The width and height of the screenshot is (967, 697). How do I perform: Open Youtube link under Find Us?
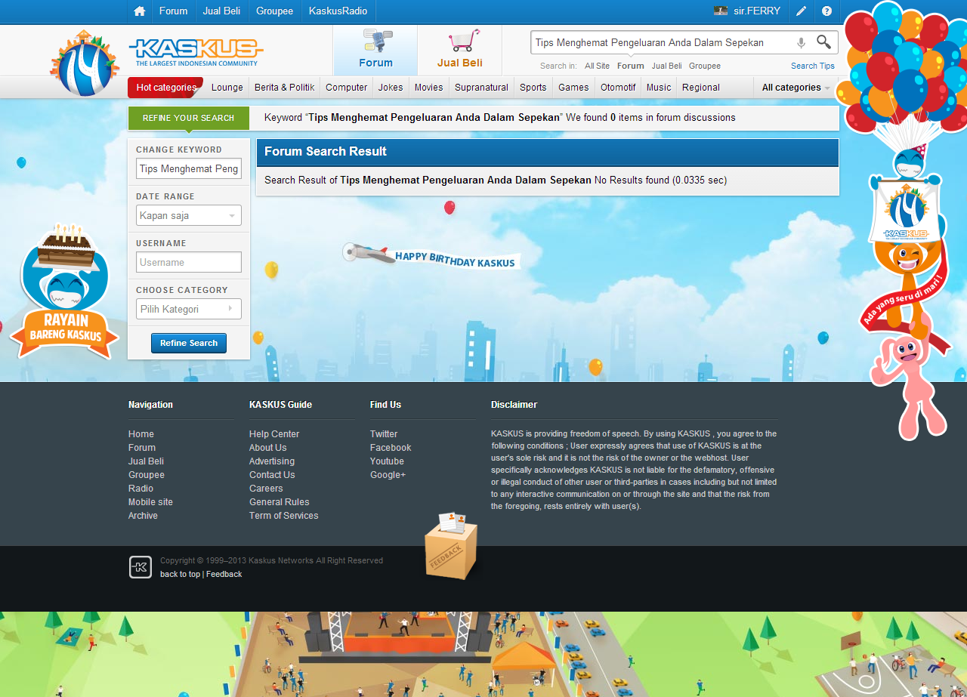click(387, 461)
